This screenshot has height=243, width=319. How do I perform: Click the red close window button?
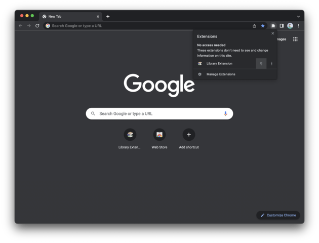22,16
